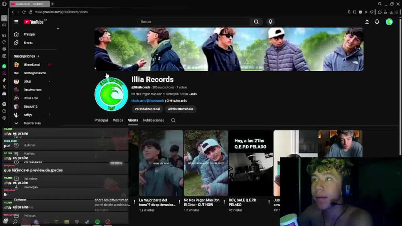Open options for 'La mejor parte del tema' short
This screenshot has width=402, height=226.
pos(179,202)
